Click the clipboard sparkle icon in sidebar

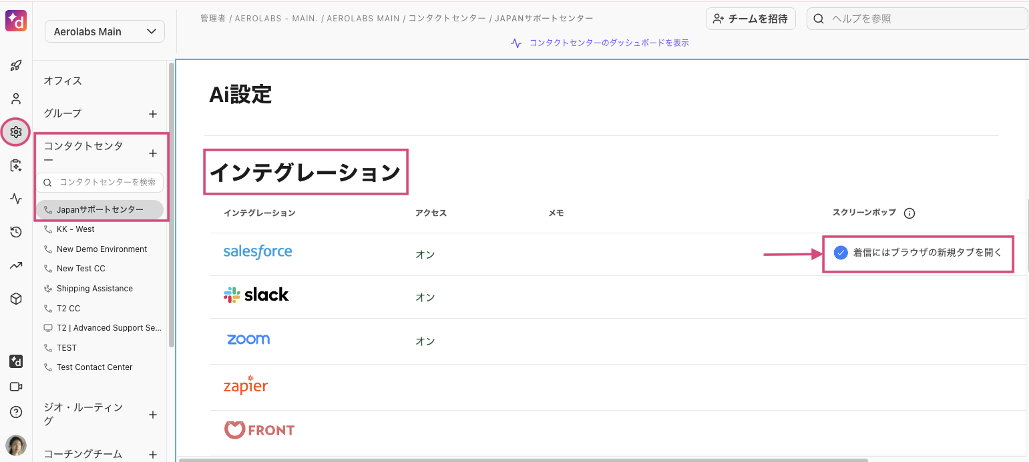click(x=16, y=165)
